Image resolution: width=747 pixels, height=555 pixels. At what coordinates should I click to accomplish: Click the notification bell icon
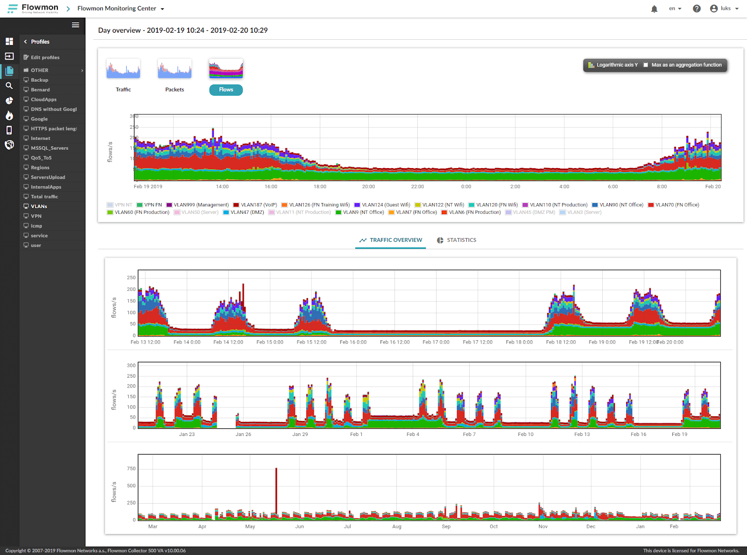pyautogui.click(x=654, y=9)
